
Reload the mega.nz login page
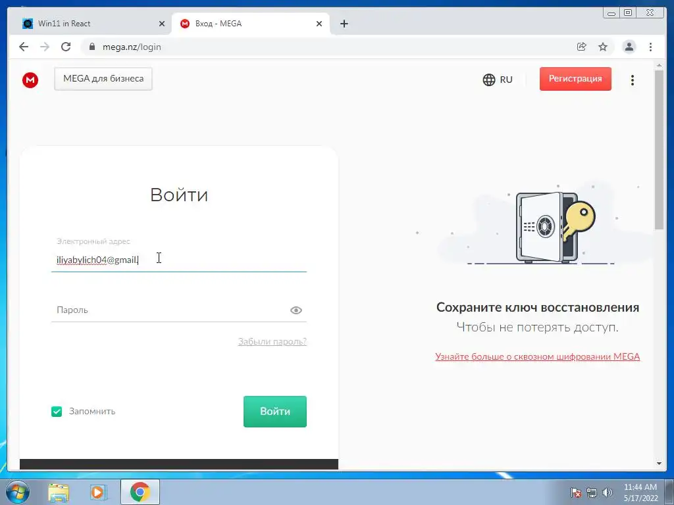click(x=66, y=47)
